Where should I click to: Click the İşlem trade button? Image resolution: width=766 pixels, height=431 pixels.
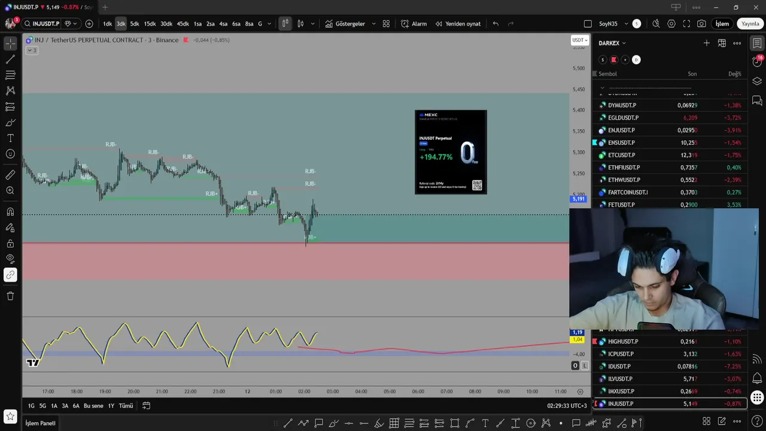click(x=722, y=24)
